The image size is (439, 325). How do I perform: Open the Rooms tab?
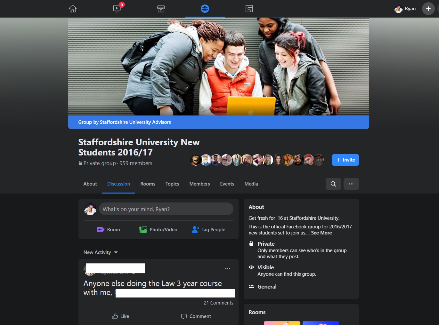[x=148, y=184]
